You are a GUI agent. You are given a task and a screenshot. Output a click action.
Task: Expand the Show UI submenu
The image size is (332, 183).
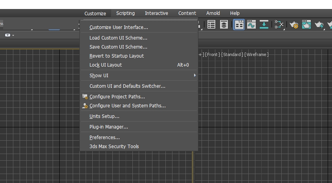tap(99, 76)
